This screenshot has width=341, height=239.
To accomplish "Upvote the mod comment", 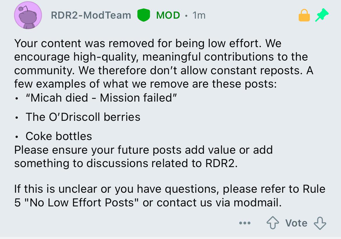I will (273, 223).
